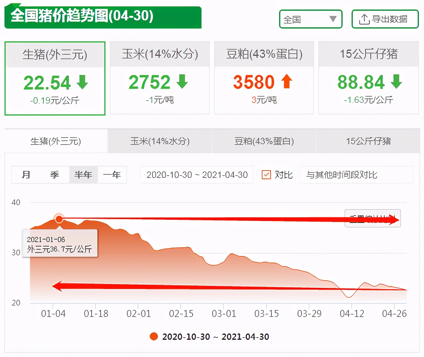Switch to the 玉米(14%水分) tab
Image resolution: width=424 pixels, height=357 pixels.
[x=160, y=141]
